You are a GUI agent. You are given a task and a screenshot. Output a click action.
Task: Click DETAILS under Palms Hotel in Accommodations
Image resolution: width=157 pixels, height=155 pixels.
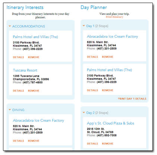pos(18,57)
